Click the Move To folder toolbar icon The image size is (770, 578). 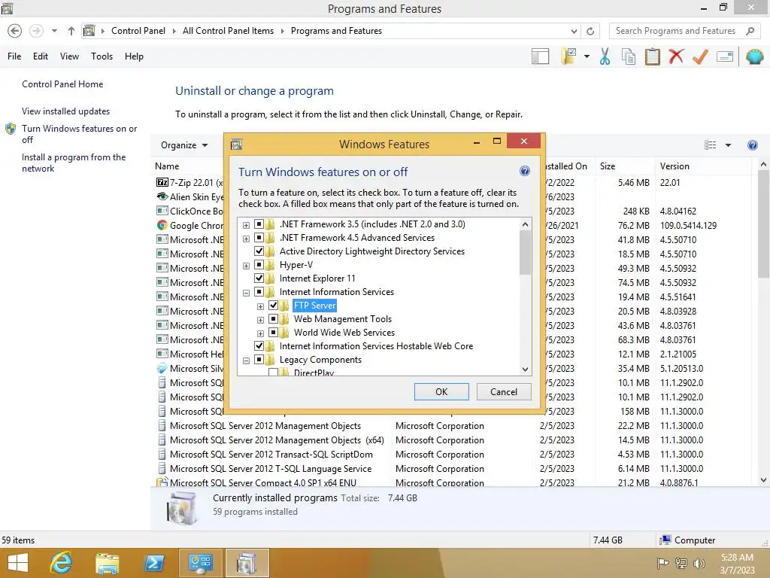click(x=569, y=56)
